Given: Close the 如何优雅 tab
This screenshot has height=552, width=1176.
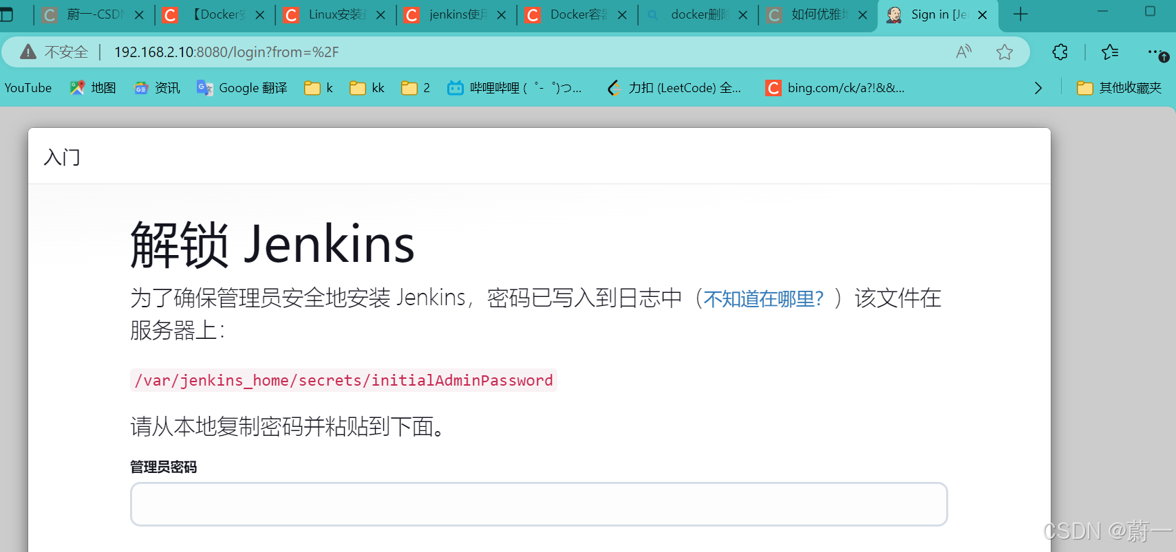Looking at the screenshot, I should (x=863, y=14).
